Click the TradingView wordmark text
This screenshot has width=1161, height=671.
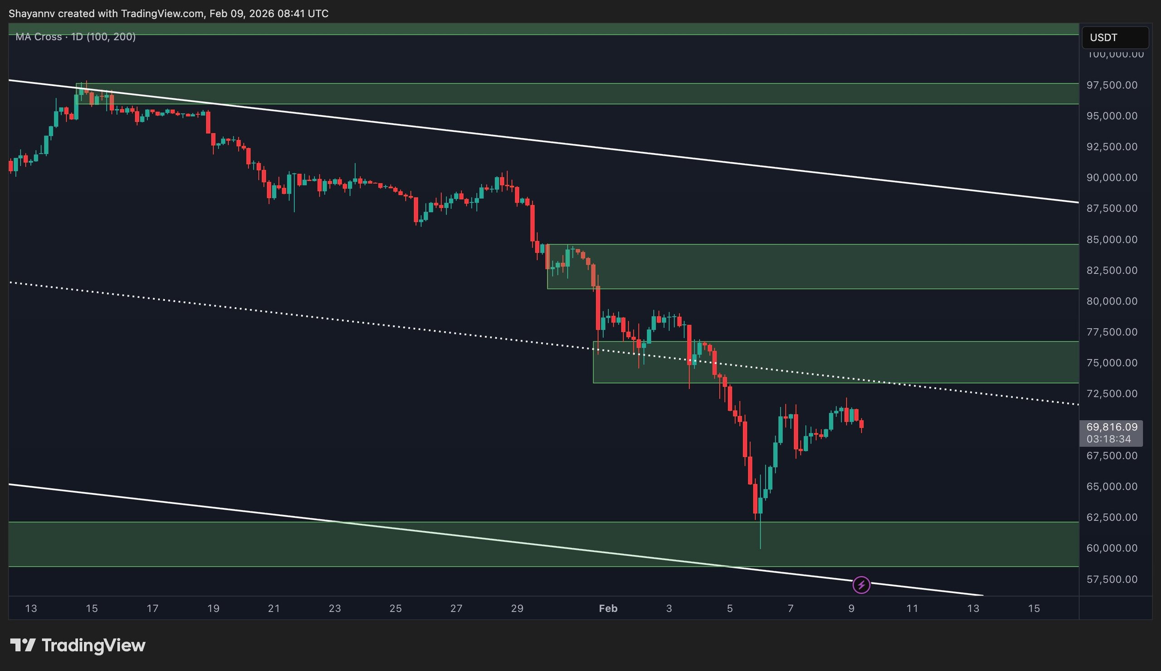click(93, 645)
